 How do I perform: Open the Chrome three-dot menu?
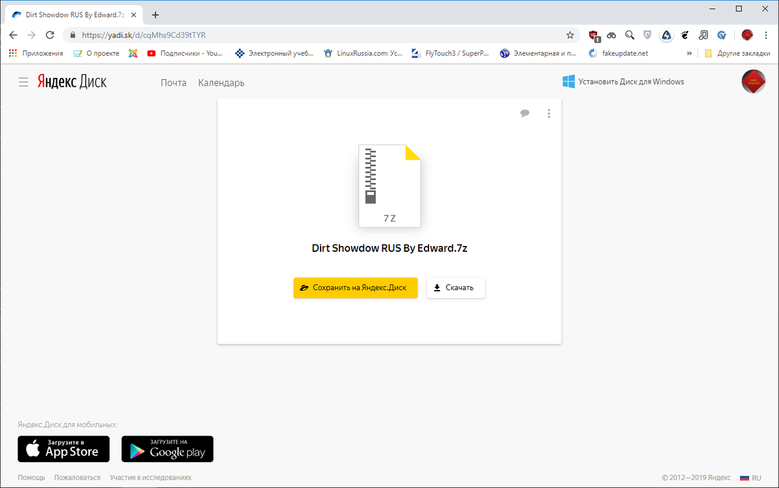[766, 35]
